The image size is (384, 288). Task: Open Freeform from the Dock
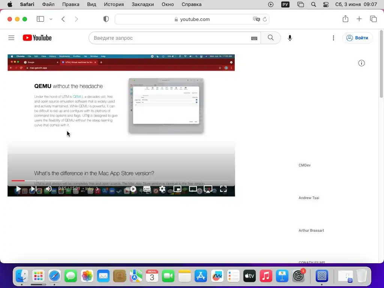[x=217, y=276]
